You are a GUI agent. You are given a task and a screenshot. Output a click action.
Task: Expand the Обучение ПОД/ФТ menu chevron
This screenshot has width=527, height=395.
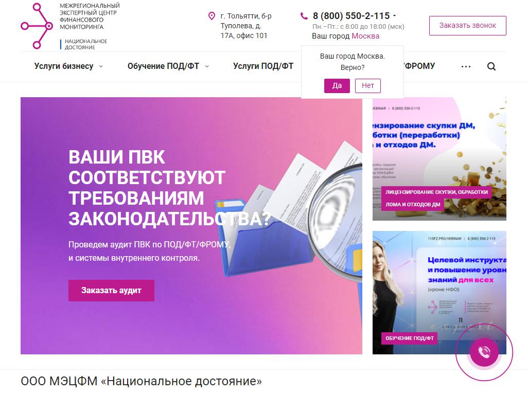(207, 66)
